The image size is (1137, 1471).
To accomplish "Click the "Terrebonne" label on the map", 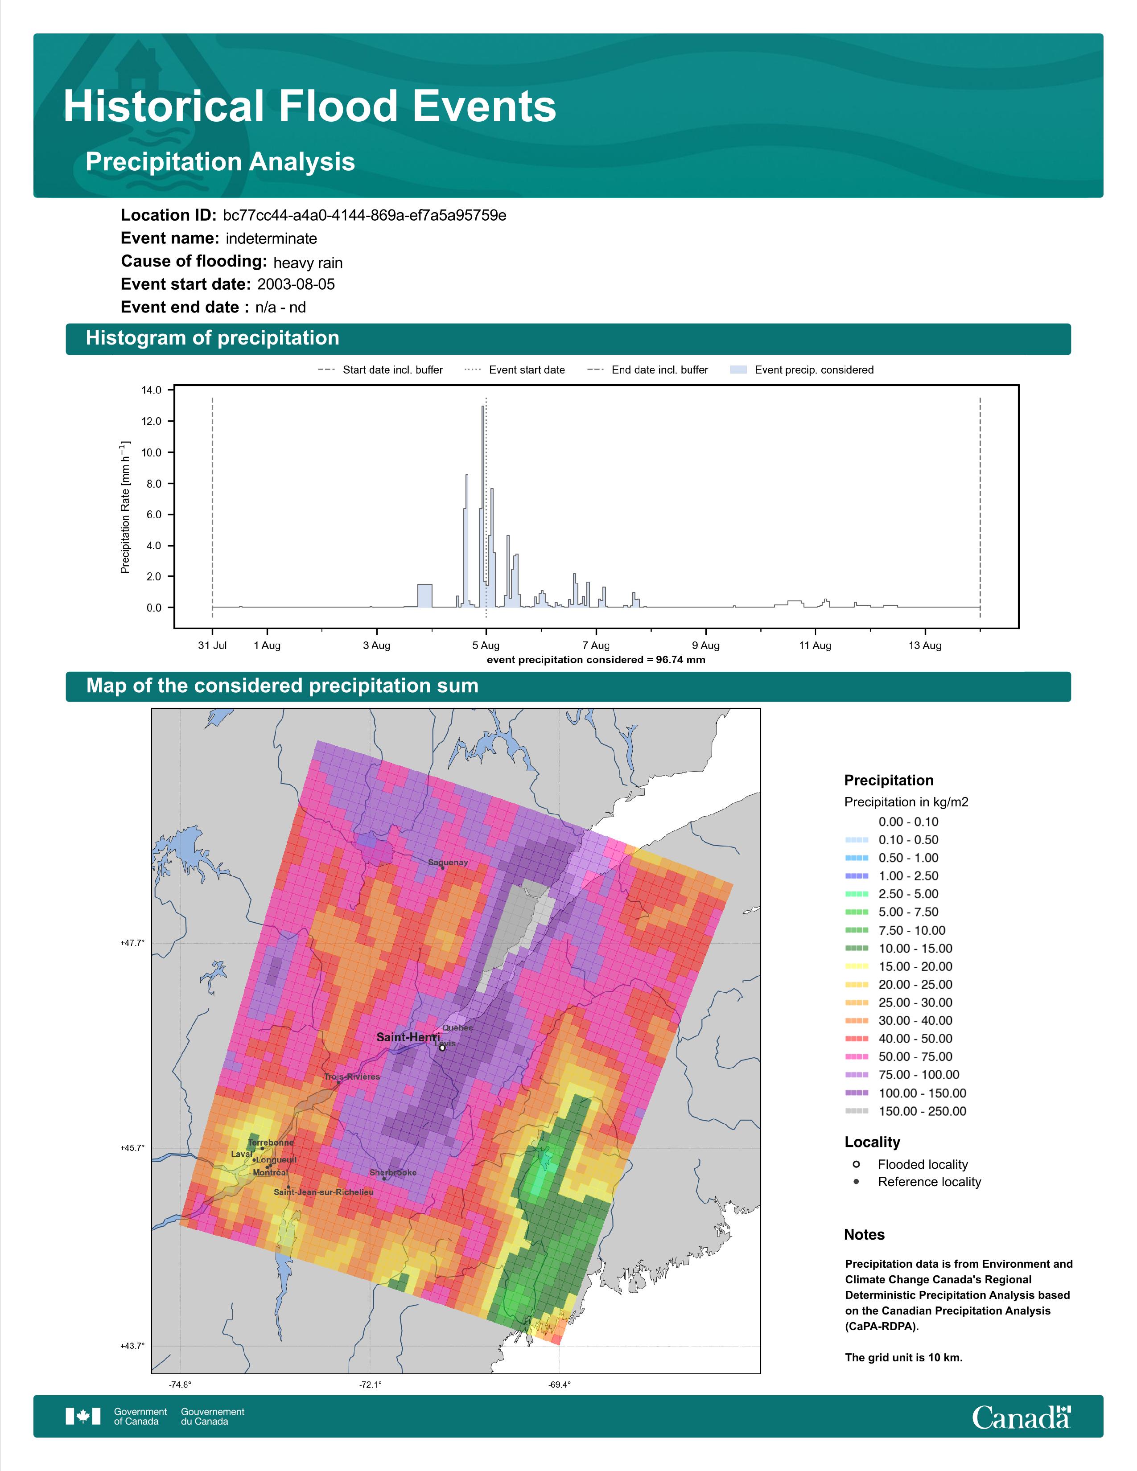I will coord(271,1143).
